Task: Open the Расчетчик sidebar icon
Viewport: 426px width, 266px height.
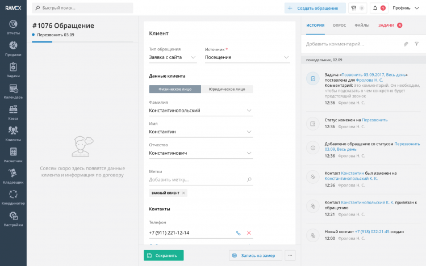Action: (13, 155)
